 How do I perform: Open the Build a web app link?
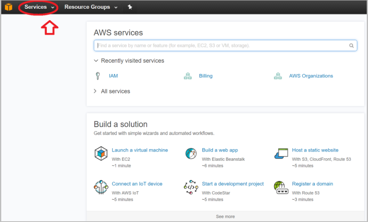[x=220, y=150]
